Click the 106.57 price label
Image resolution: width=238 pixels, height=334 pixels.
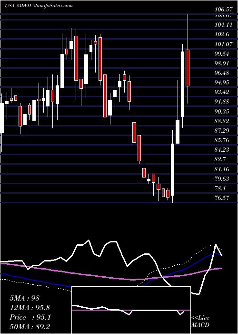coord(223,10)
